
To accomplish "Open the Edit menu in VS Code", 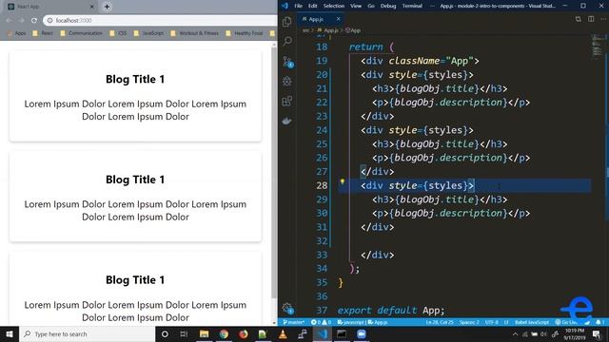I will click(313, 6).
